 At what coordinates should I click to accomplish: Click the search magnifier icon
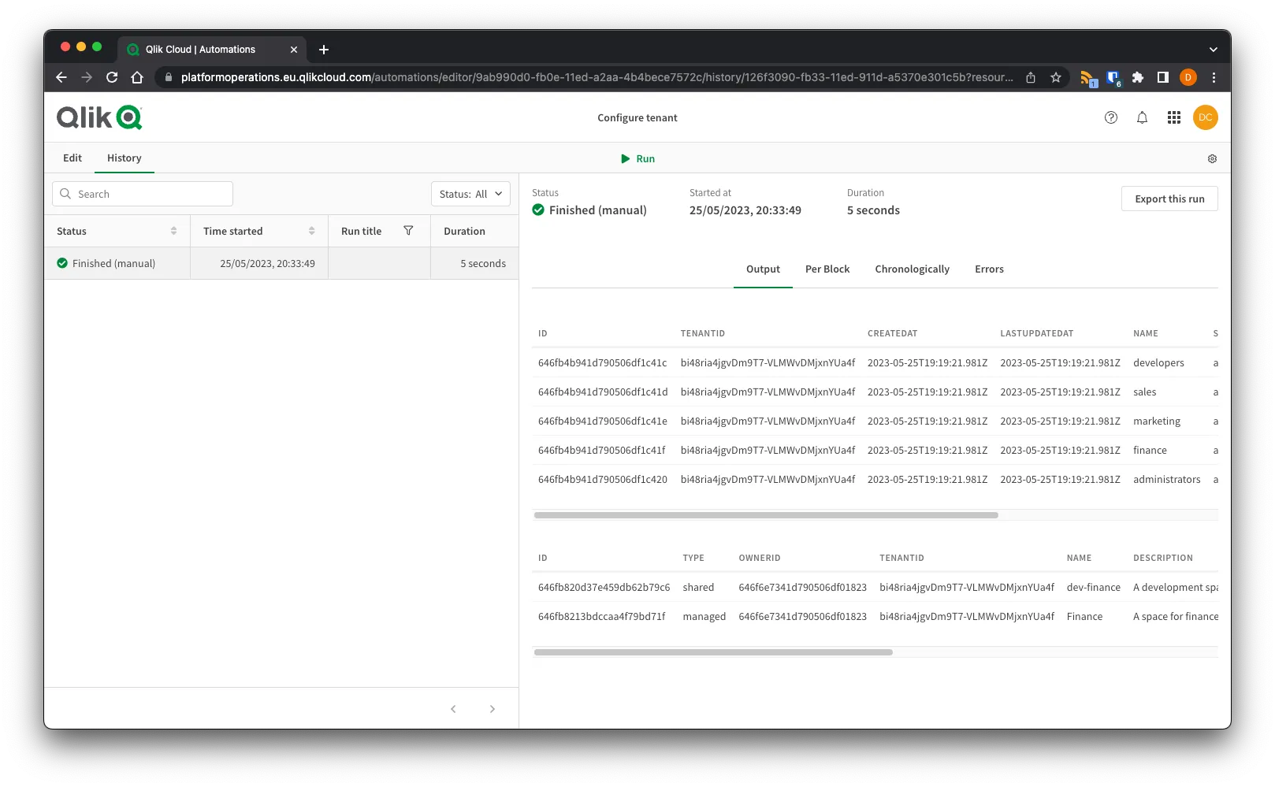(65, 193)
